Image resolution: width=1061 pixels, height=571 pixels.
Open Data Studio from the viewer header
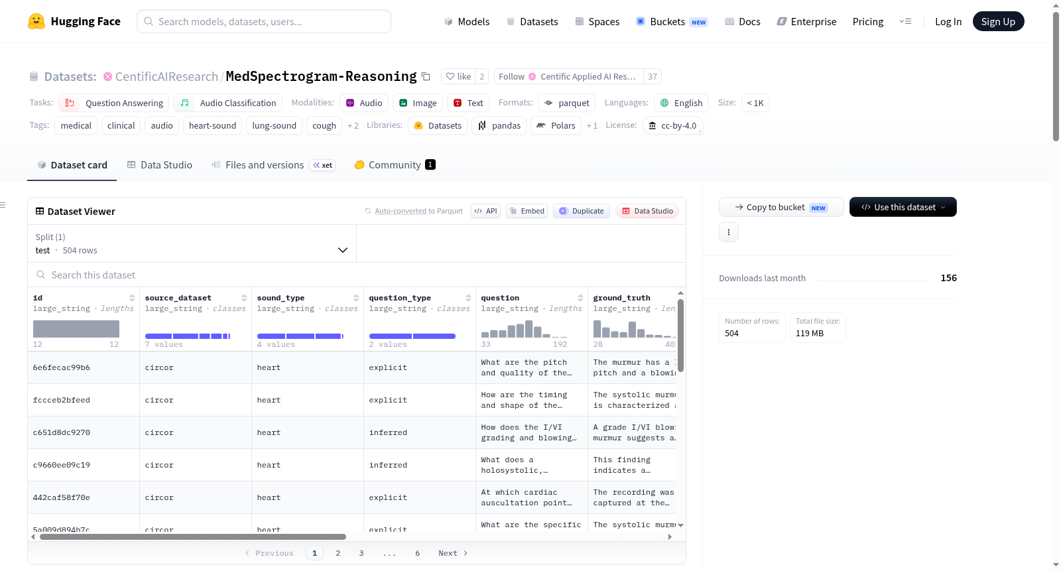(647, 211)
